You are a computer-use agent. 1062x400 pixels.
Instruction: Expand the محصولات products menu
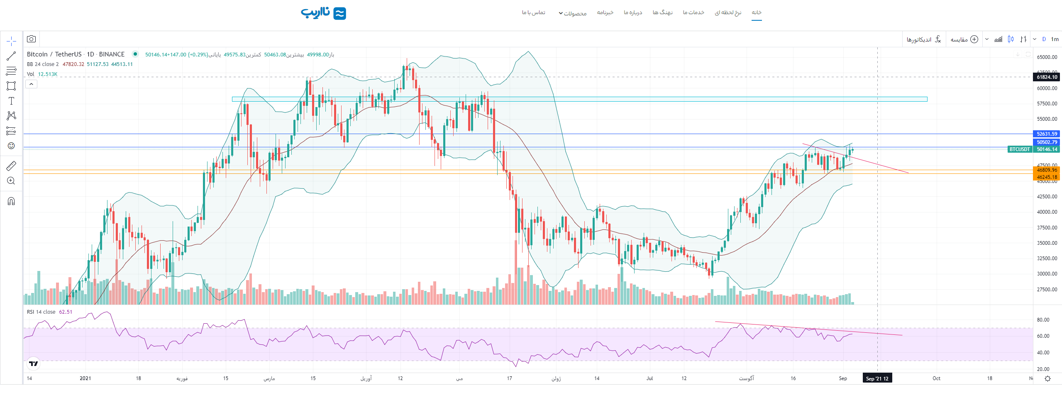tap(572, 13)
